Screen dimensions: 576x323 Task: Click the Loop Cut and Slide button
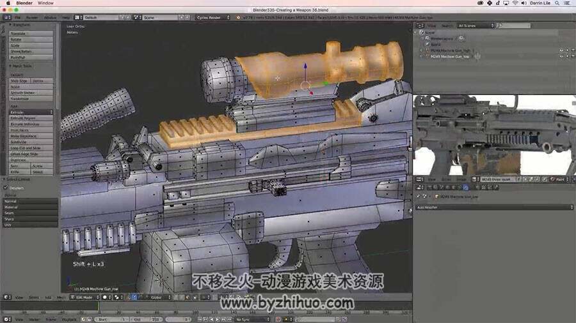click(31, 148)
